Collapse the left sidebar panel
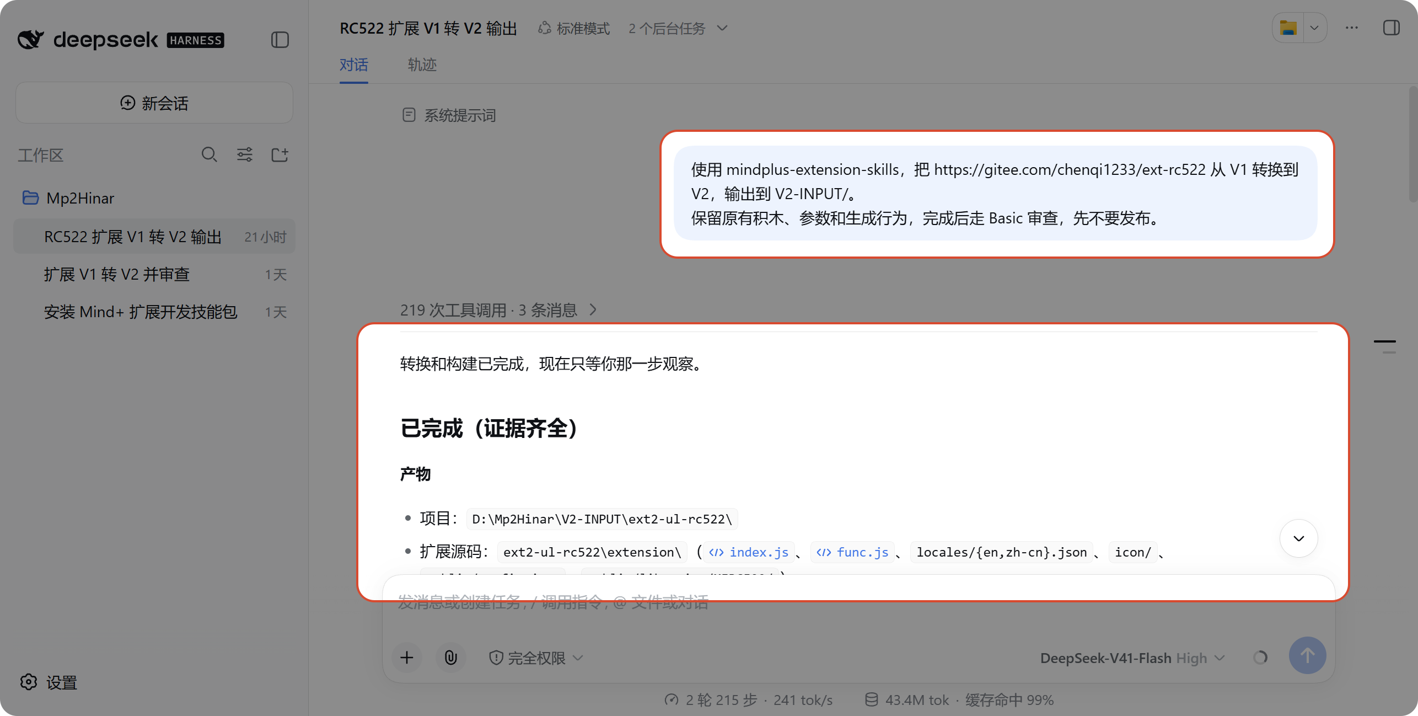Image resolution: width=1418 pixels, height=716 pixels. pyautogui.click(x=280, y=40)
